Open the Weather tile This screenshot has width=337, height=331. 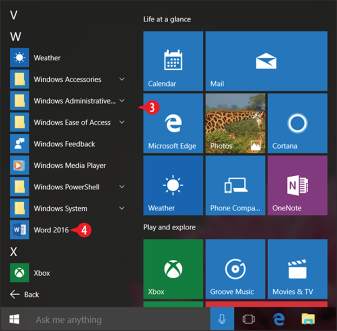173,185
